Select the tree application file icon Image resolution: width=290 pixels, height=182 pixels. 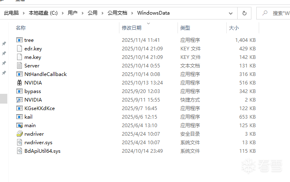click(19, 40)
